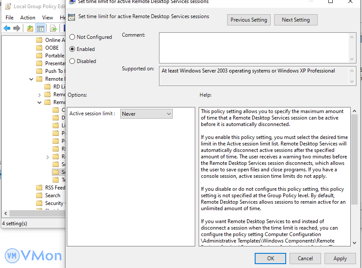Toggle the Show/Hide Console Tree icon
Image resolution: width=362 pixels, height=268 pixels.
coord(40,28)
